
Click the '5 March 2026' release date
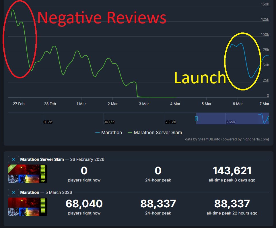click(x=59, y=192)
